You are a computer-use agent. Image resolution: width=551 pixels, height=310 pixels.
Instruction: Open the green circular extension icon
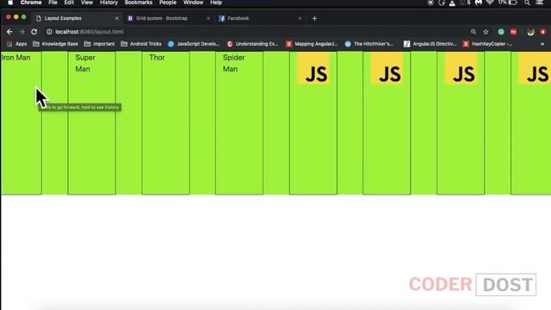click(x=501, y=32)
